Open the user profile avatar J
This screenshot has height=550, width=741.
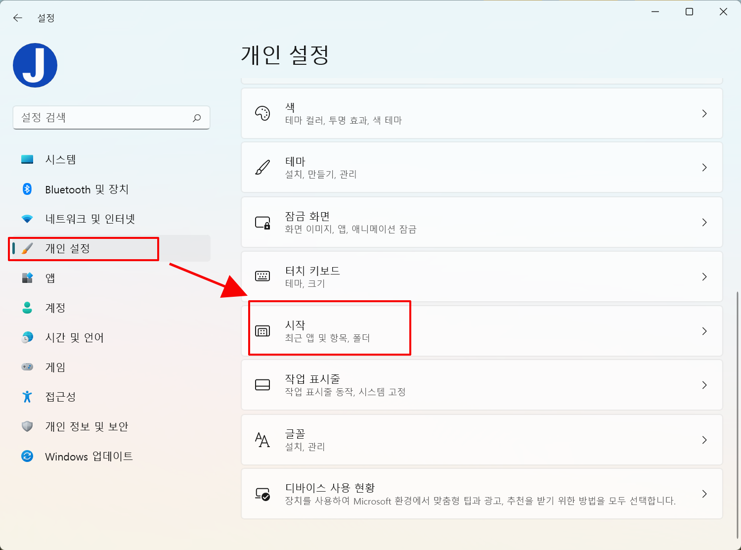35,65
